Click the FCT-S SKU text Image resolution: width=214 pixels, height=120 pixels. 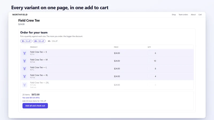(32, 54)
